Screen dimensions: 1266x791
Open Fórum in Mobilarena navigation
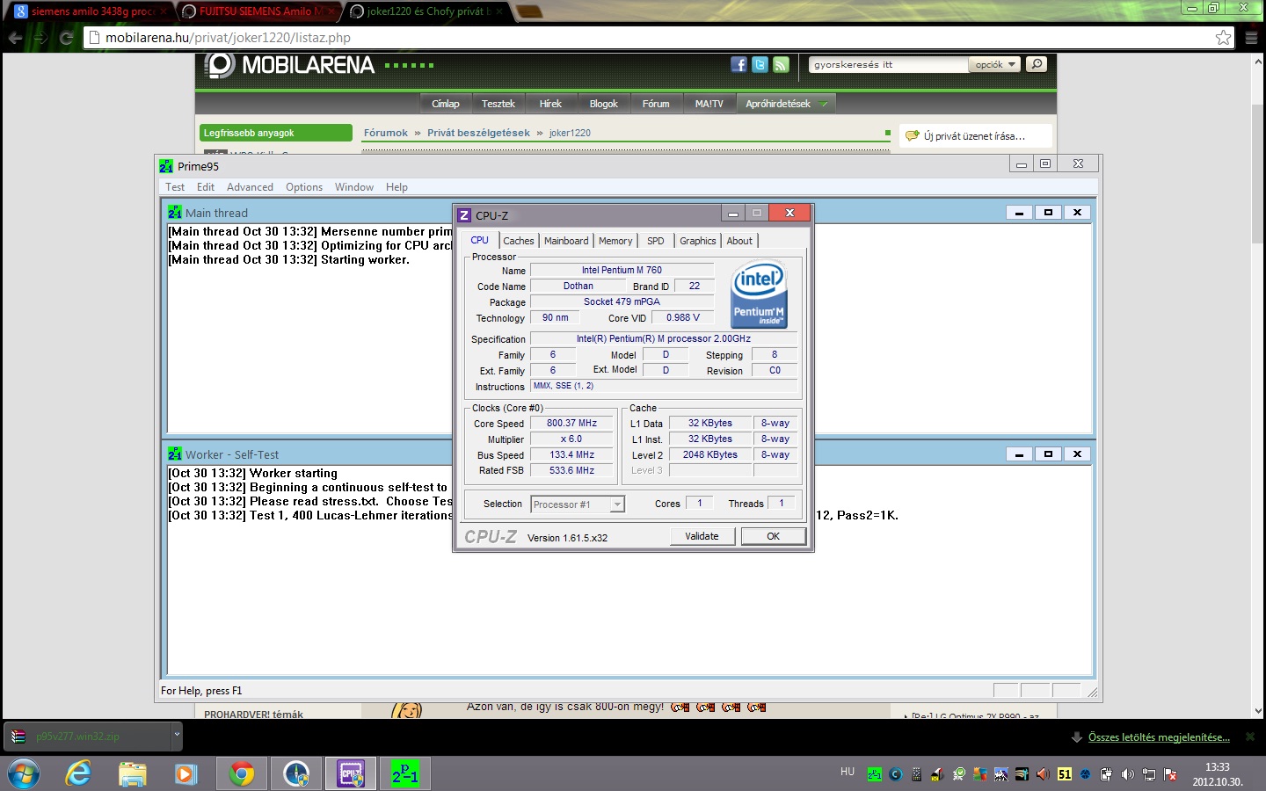[656, 104]
